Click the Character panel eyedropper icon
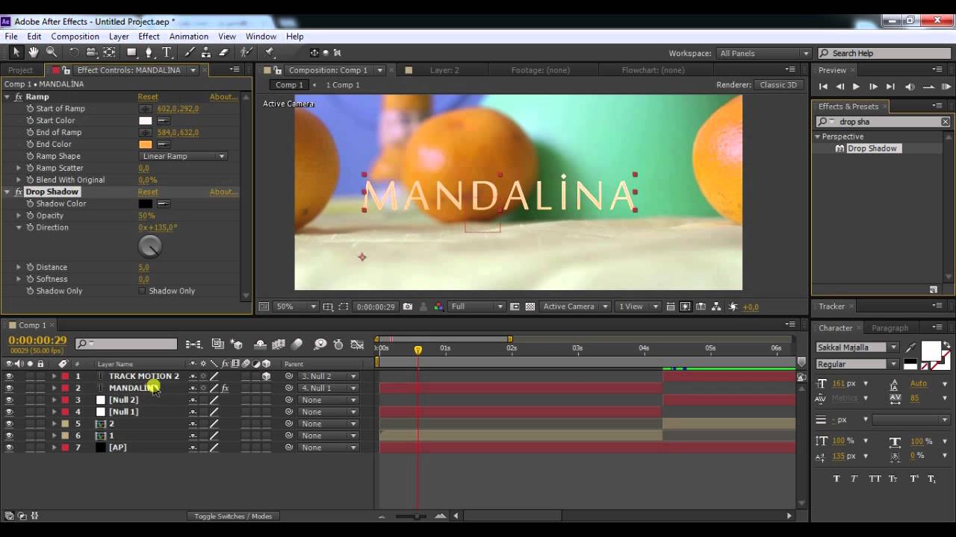Screen dimensions: 956x537 tap(910, 348)
